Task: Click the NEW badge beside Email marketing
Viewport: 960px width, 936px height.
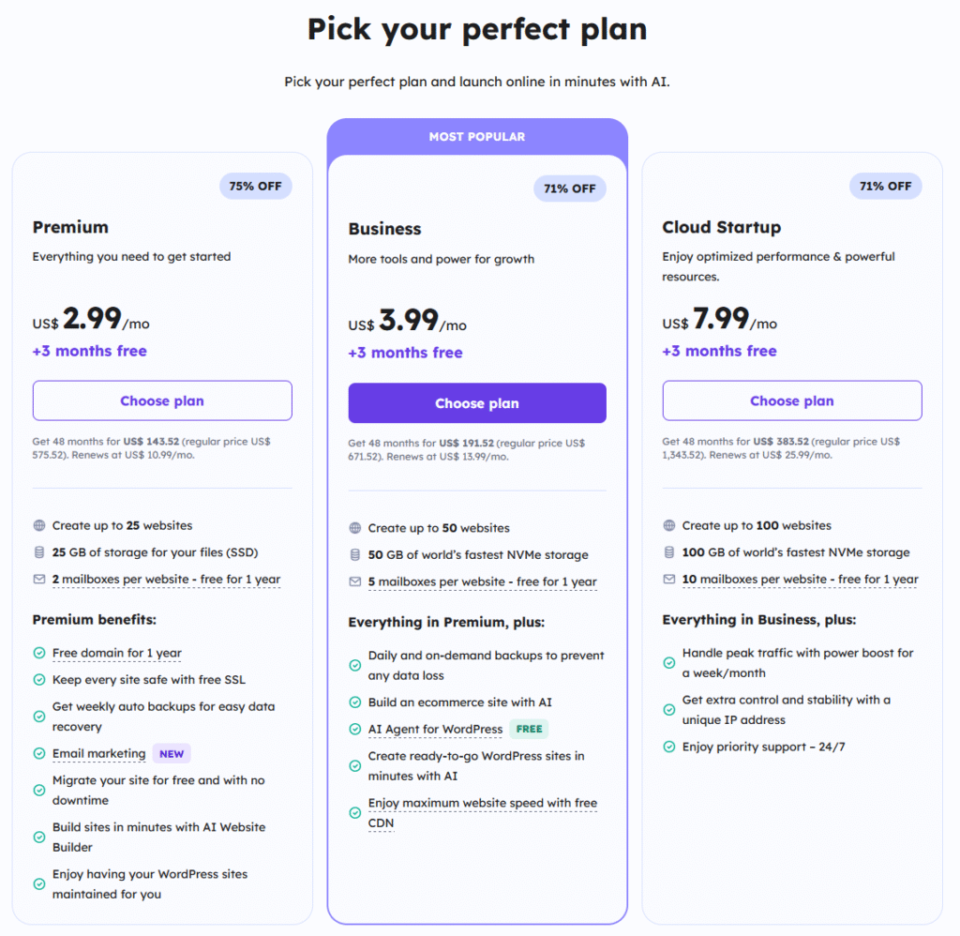Action: (172, 754)
